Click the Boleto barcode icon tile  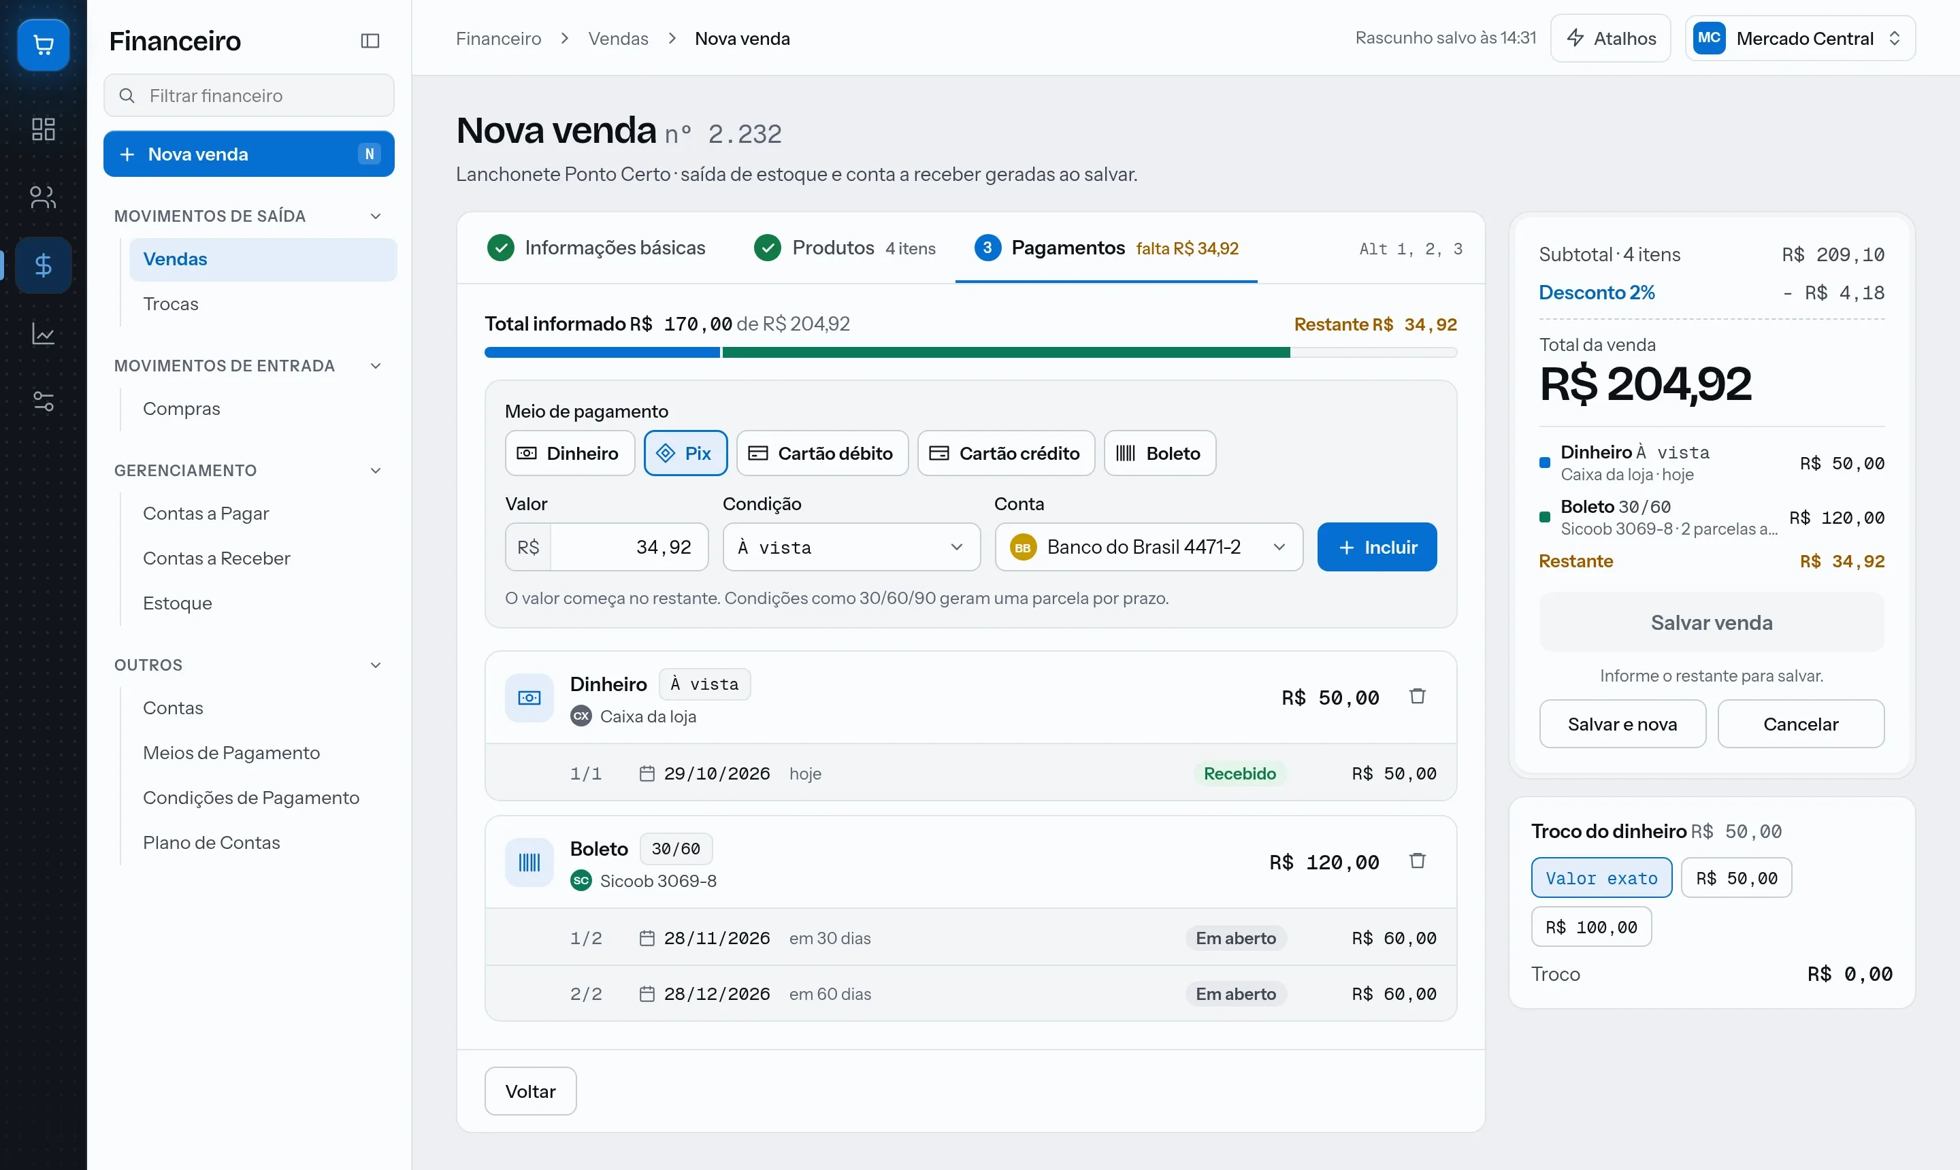tap(529, 863)
